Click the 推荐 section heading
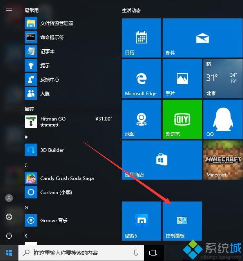 point(29,109)
